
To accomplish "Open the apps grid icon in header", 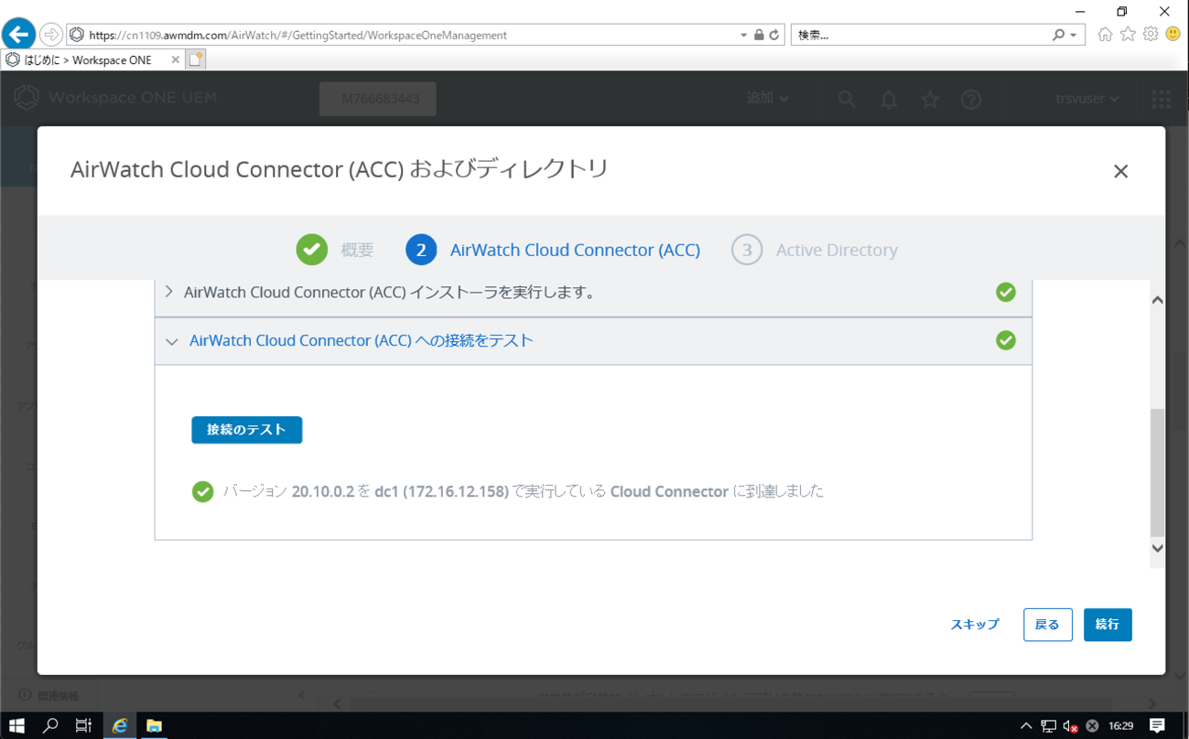I will [1161, 99].
